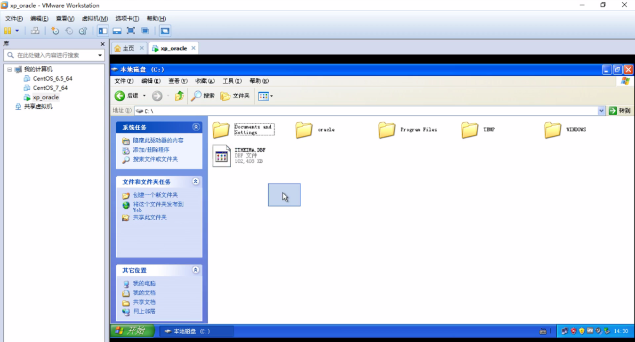
Task: Open the VMware 帮助(H) menu
Action: 156,19
